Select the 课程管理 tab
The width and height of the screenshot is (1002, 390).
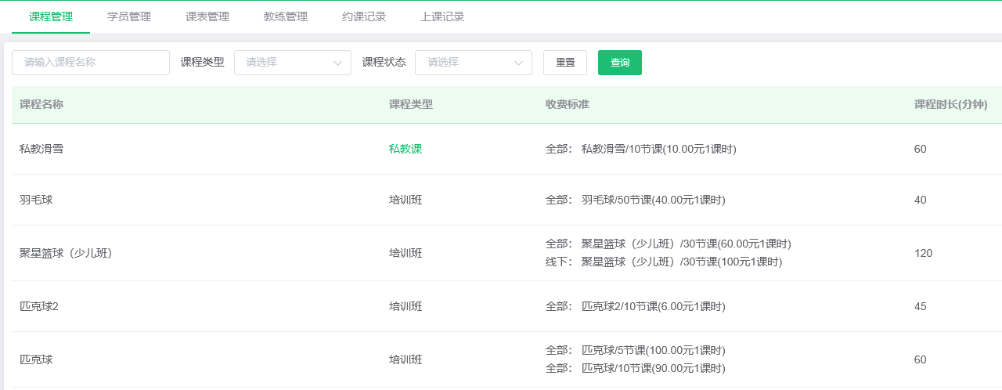click(x=51, y=16)
